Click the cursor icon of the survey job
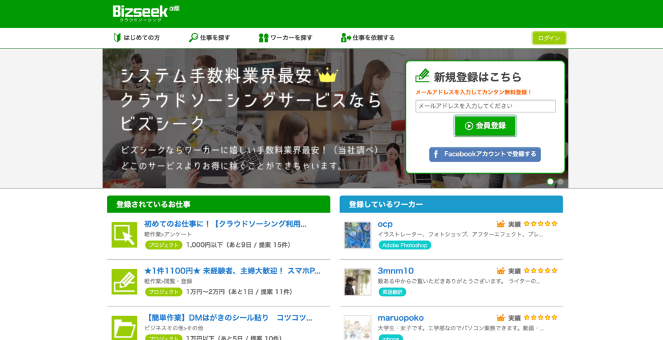Screen dimensions: 663x340 click(x=124, y=235)
